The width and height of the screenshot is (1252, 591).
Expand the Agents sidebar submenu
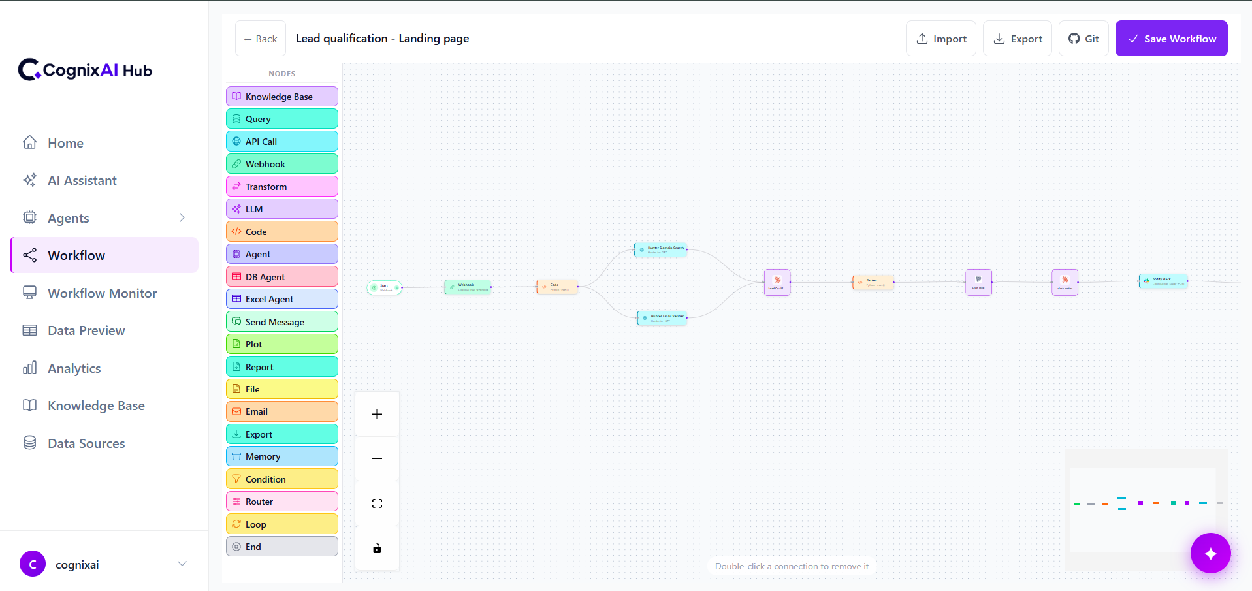182,217
